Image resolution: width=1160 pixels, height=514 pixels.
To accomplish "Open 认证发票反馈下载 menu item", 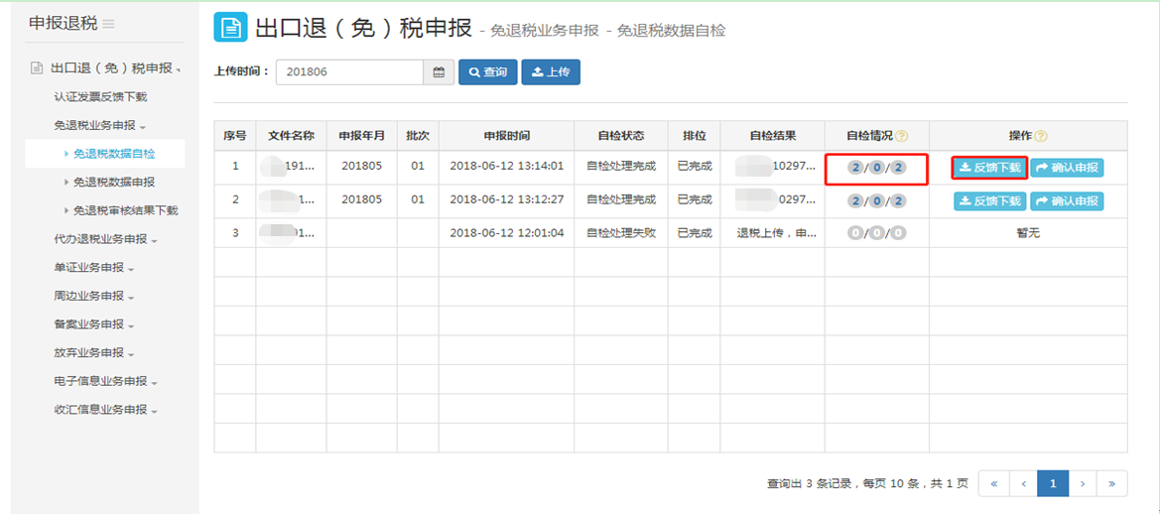I will click(x=100, y=97).
